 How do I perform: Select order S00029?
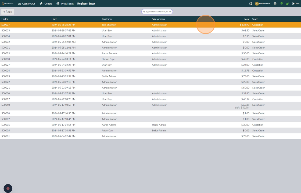click(150, 53)
